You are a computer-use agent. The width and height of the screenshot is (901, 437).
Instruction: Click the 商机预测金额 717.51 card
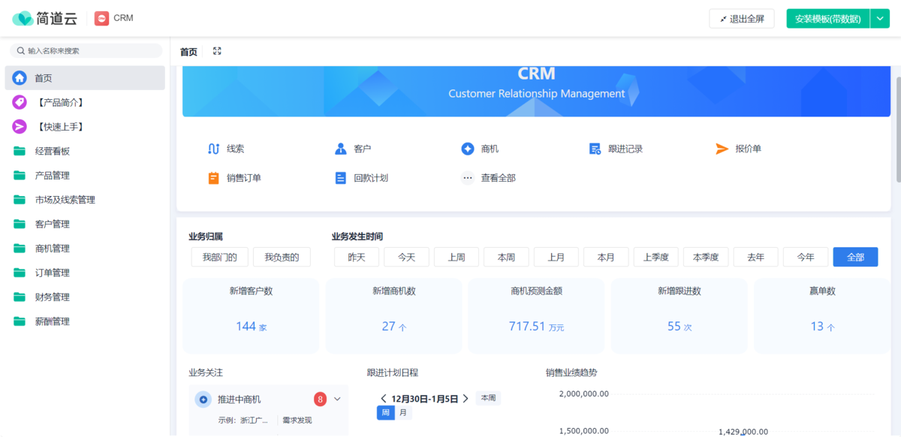(536, 316)
